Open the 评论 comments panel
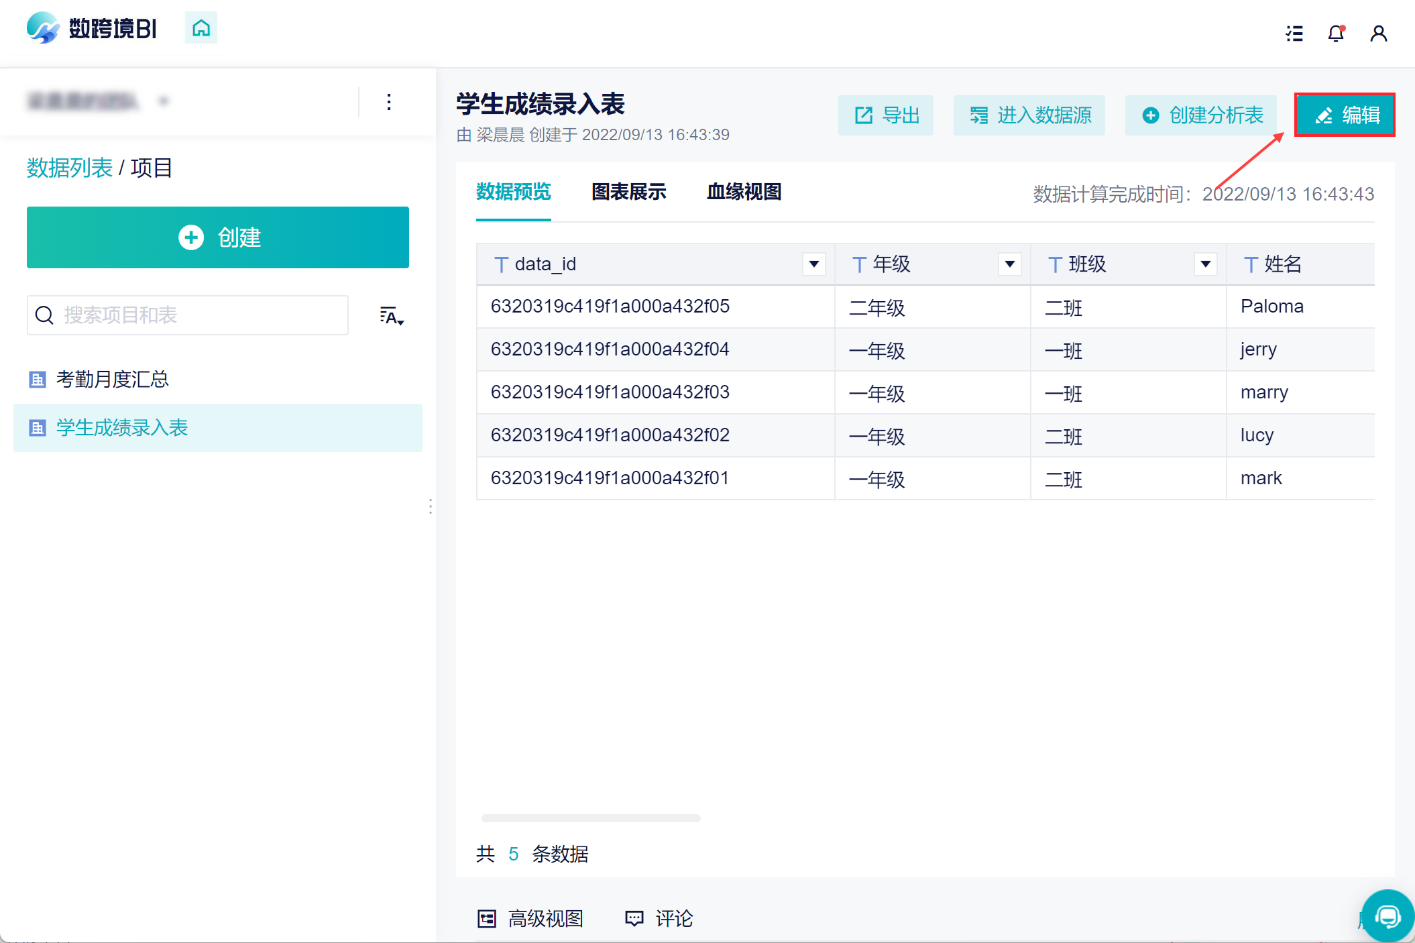 coord(659,918)
